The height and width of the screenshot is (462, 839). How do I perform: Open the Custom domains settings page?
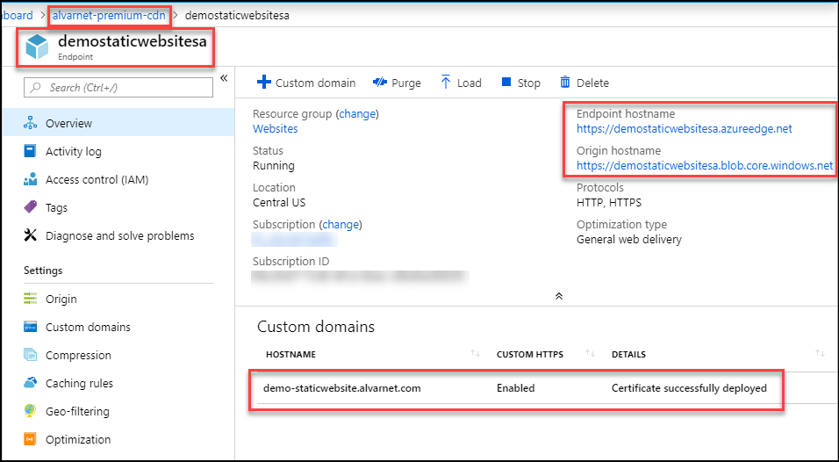point(118,327)
